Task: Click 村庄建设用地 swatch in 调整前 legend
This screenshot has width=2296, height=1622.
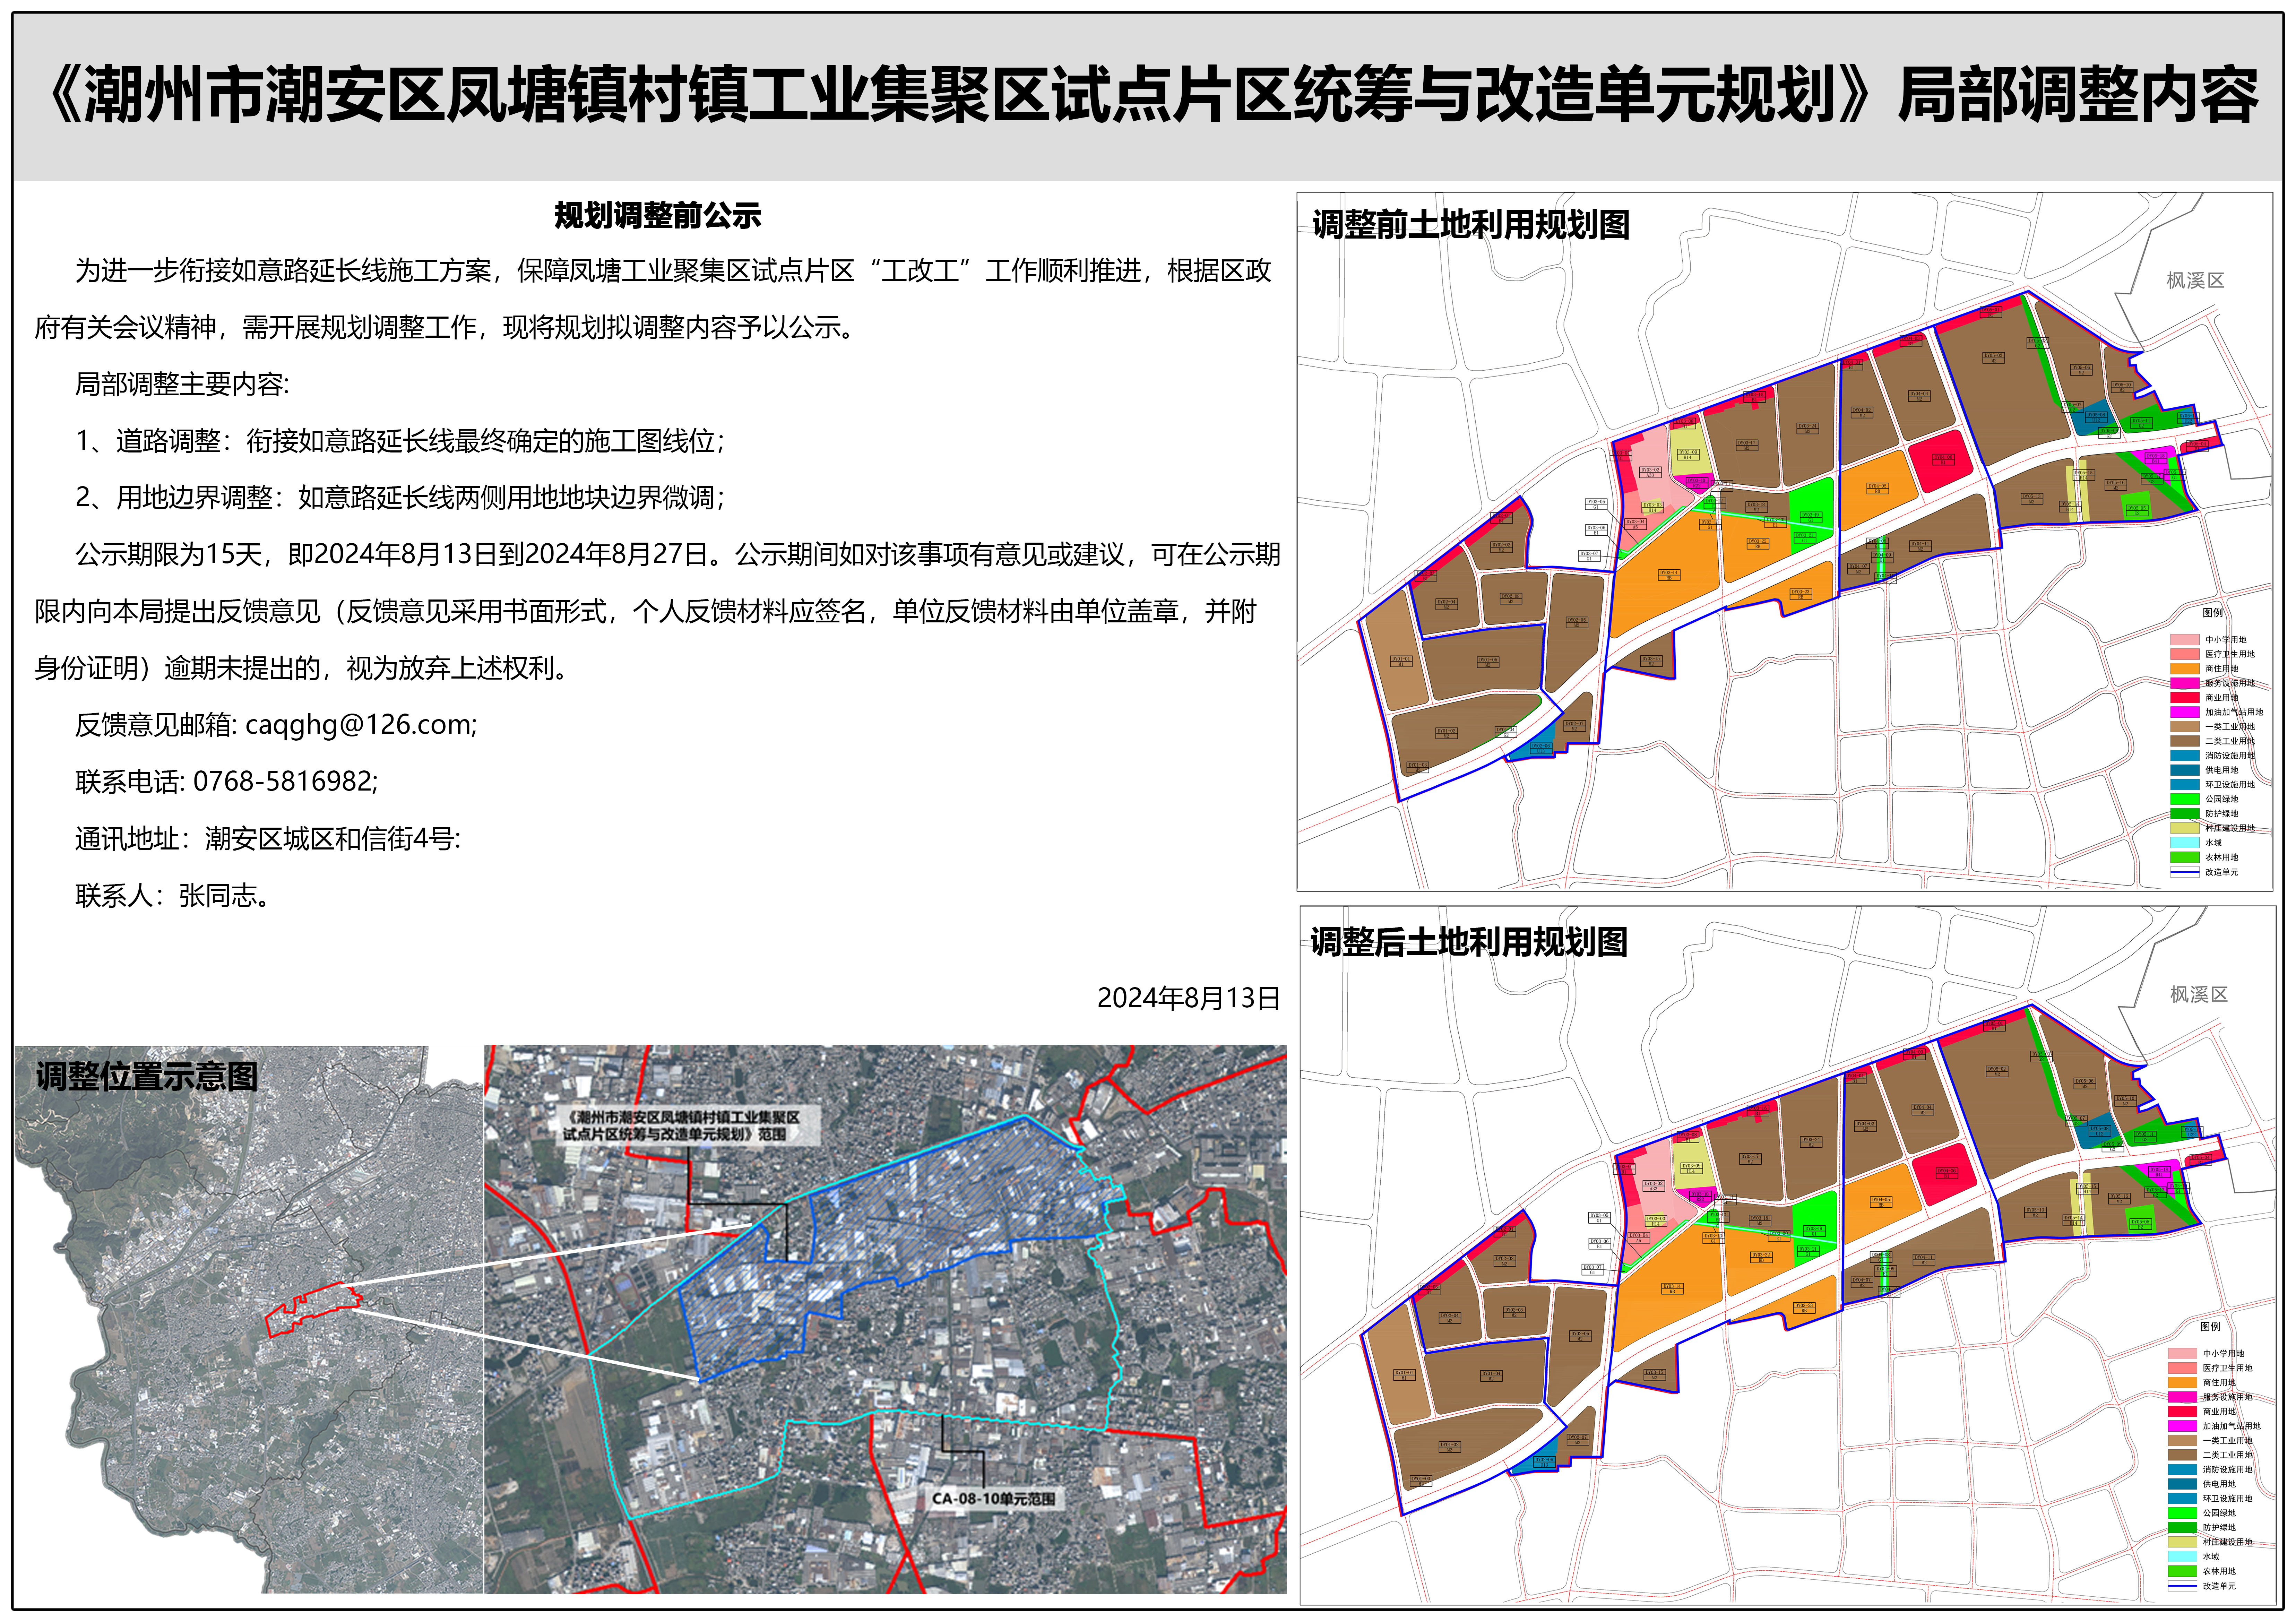Action: tap(2185, 828)
